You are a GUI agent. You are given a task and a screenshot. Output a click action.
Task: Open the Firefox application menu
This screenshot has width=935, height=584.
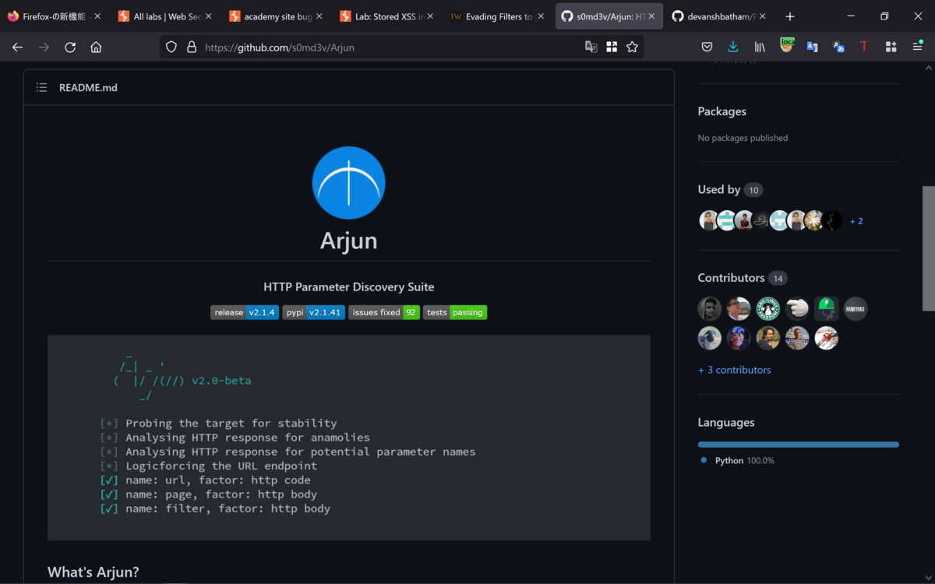[917, 47]
